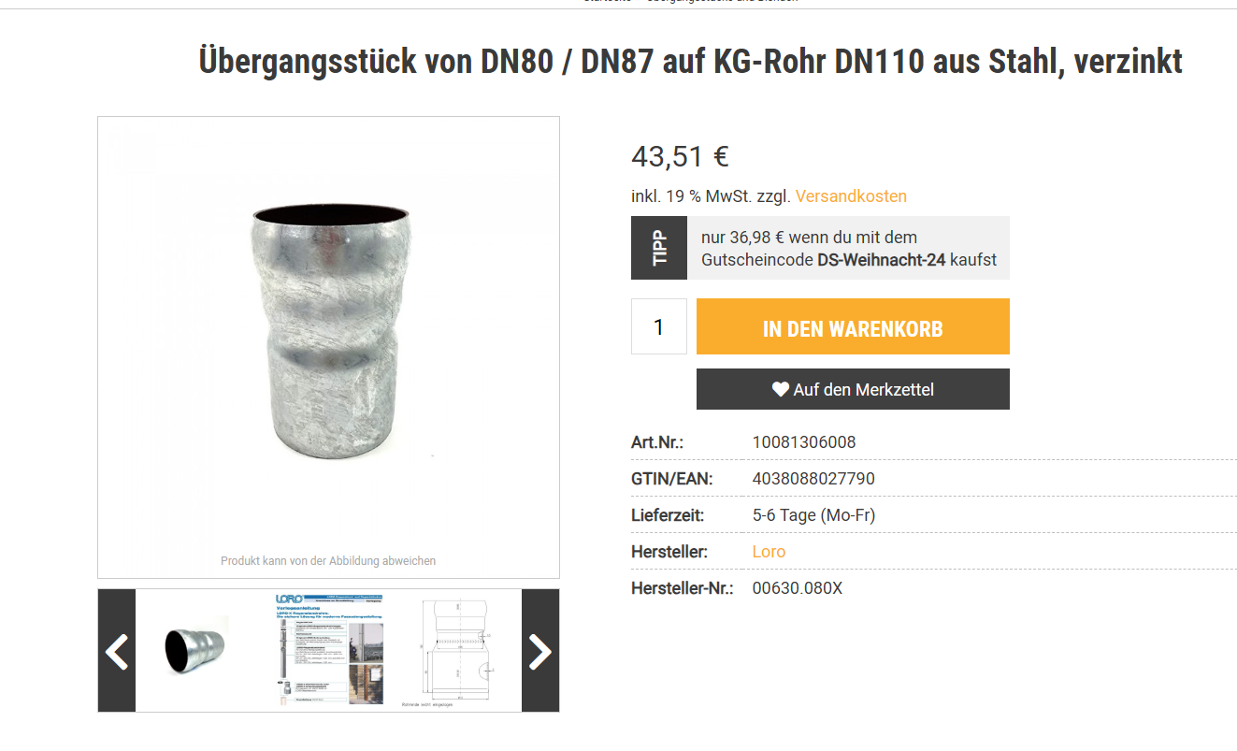Screen dimensions: 1237x751
Task: Click GTIN value 4038088027790
Action: tap(813, 479)
